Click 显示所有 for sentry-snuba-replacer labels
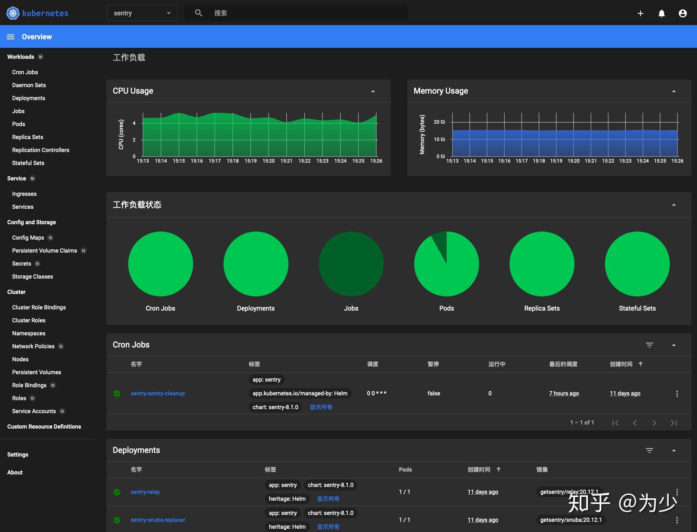Screen dimensions: 697x532 click(x=328, y=527)
